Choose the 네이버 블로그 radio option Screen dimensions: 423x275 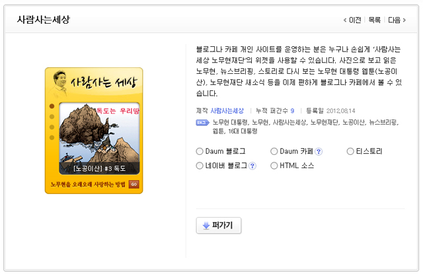[200, 166]
